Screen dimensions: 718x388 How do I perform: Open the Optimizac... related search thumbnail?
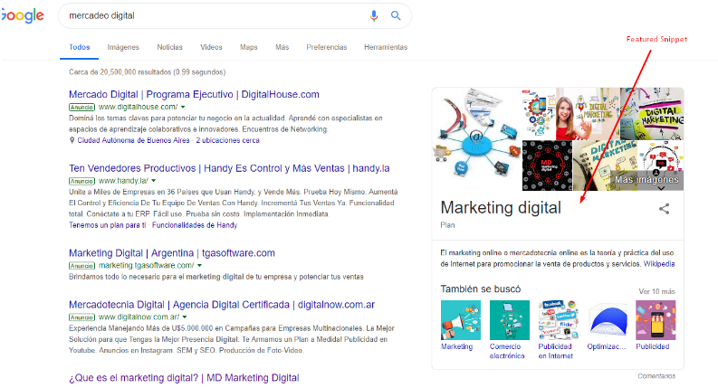point(608,320)
